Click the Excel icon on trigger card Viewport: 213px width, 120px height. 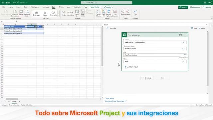click(x=124, y=35)
